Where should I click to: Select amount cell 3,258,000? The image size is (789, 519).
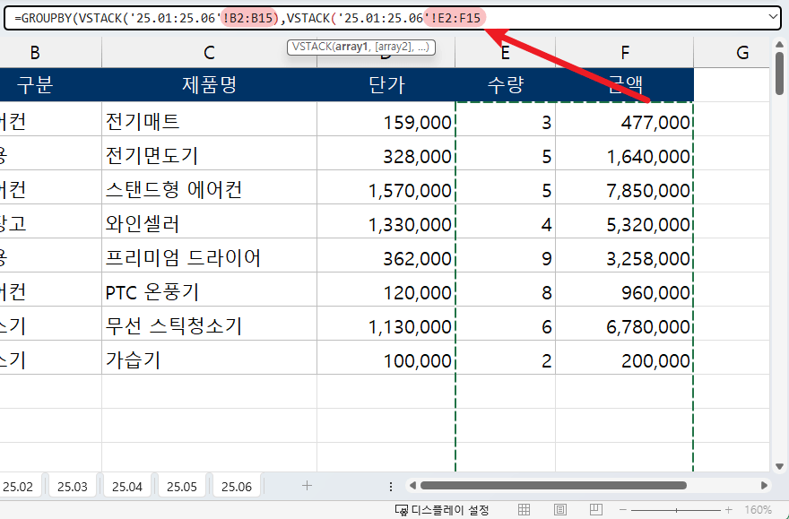624,255
